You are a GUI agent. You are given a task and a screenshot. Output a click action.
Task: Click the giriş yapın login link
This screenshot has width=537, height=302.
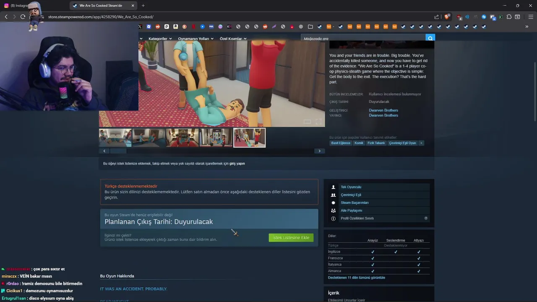pyautogui.click(x=237, y=164)
